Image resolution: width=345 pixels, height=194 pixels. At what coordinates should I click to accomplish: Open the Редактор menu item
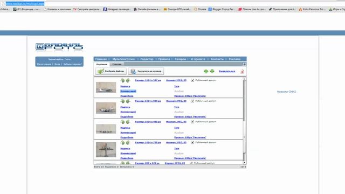pos(147,59)
